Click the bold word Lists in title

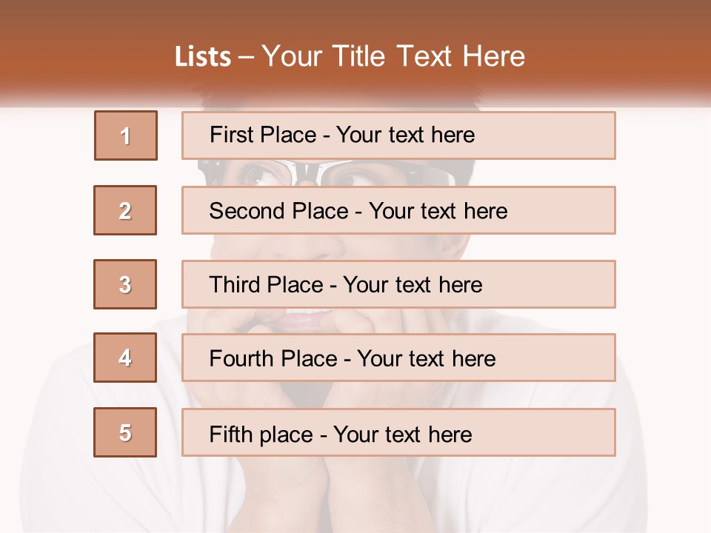(203, 57)
